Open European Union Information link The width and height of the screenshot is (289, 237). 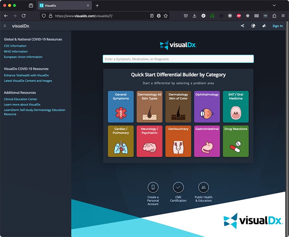coord(23,57)
